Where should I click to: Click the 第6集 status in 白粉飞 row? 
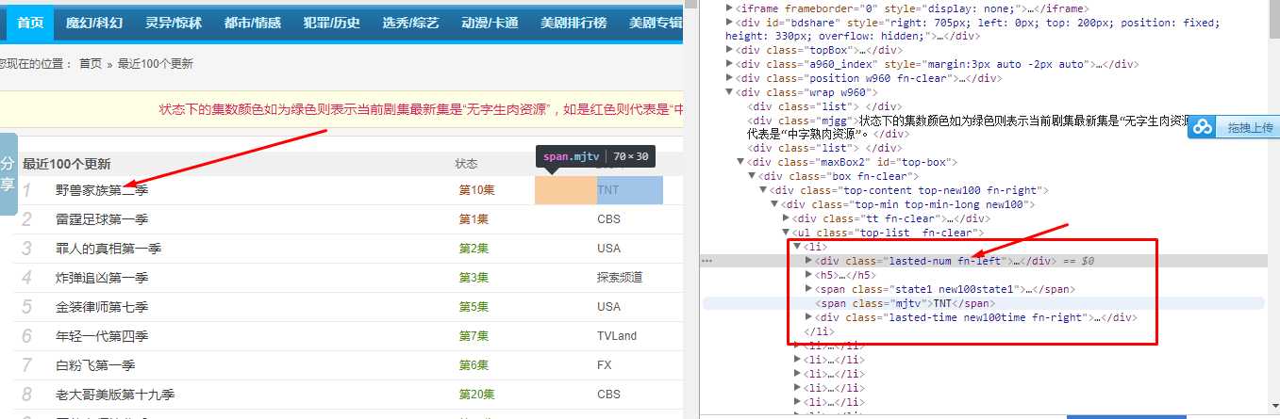(474, 365)
